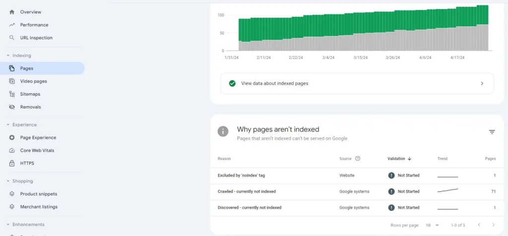Open the Overview home icon

(12, 12)
